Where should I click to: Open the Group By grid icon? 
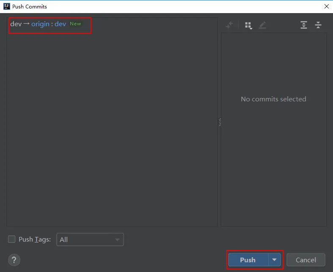coord(248,25)
